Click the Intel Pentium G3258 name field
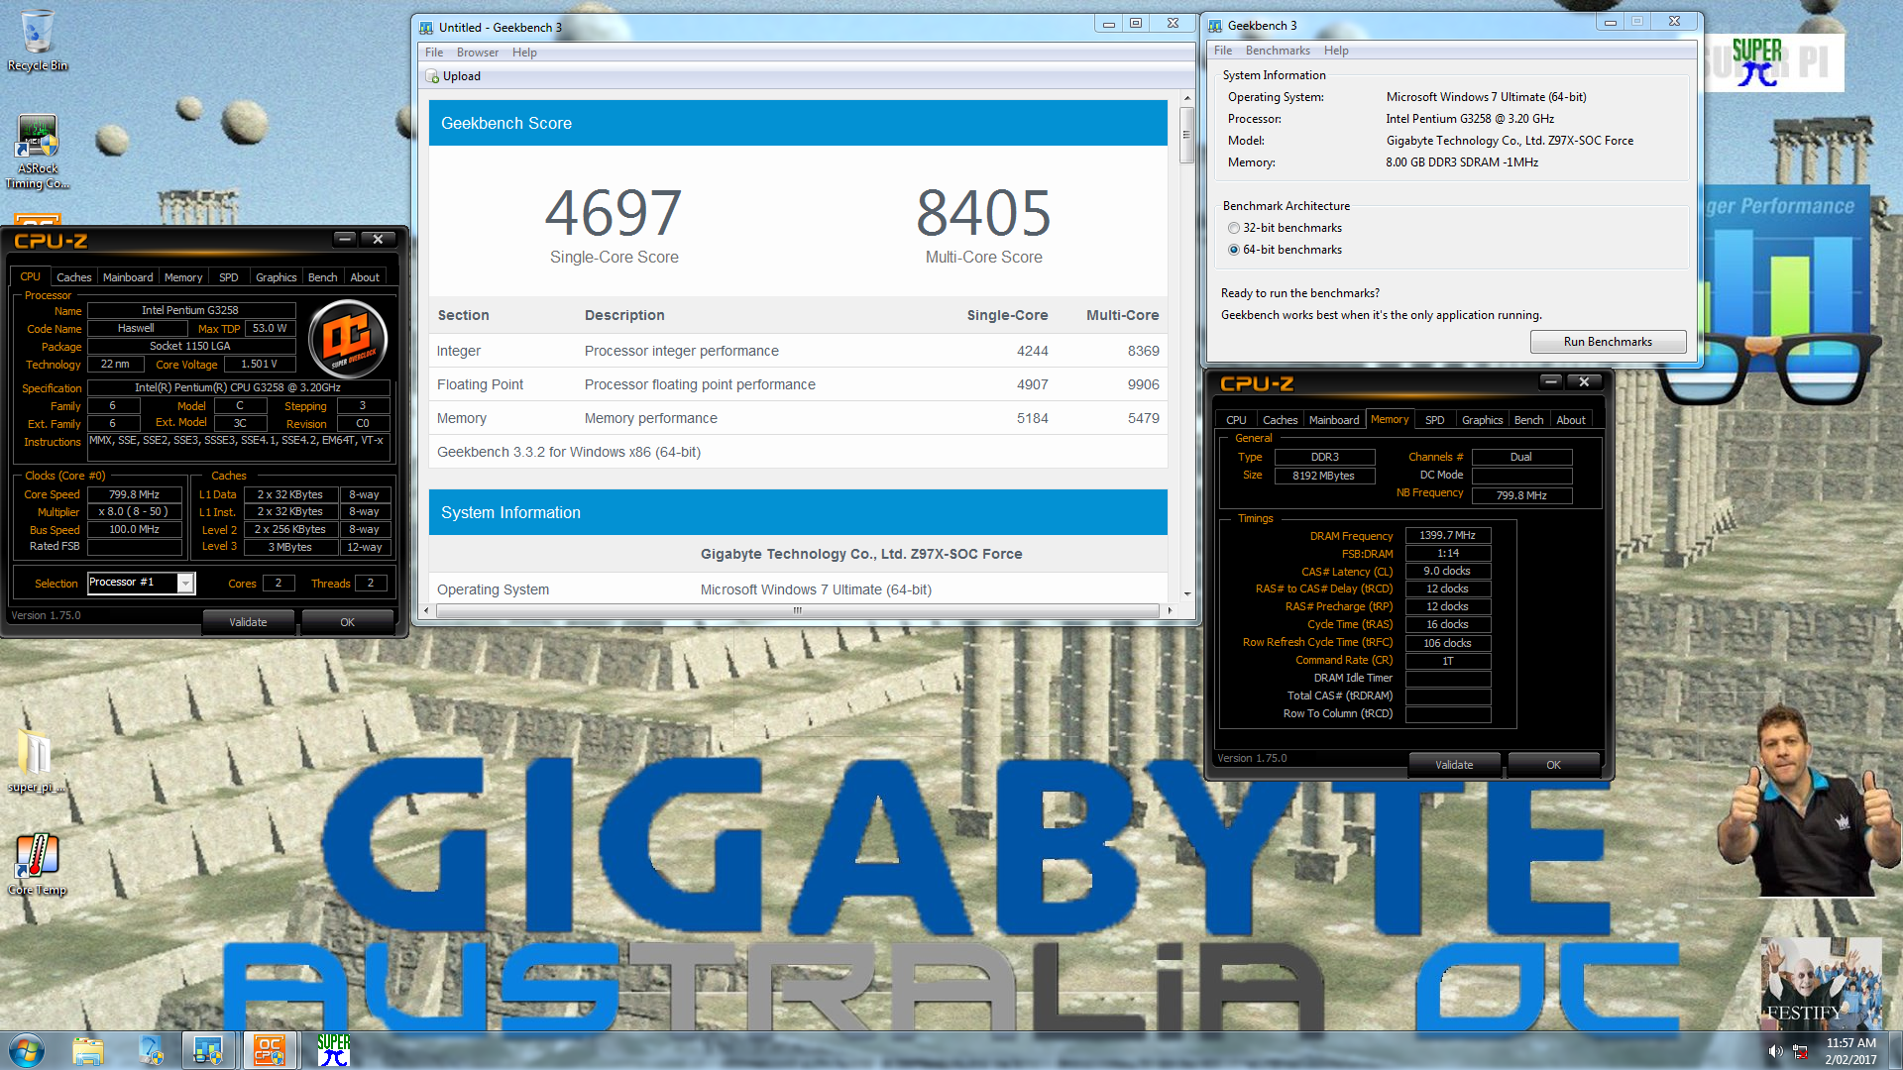 [x=190, y=310]
